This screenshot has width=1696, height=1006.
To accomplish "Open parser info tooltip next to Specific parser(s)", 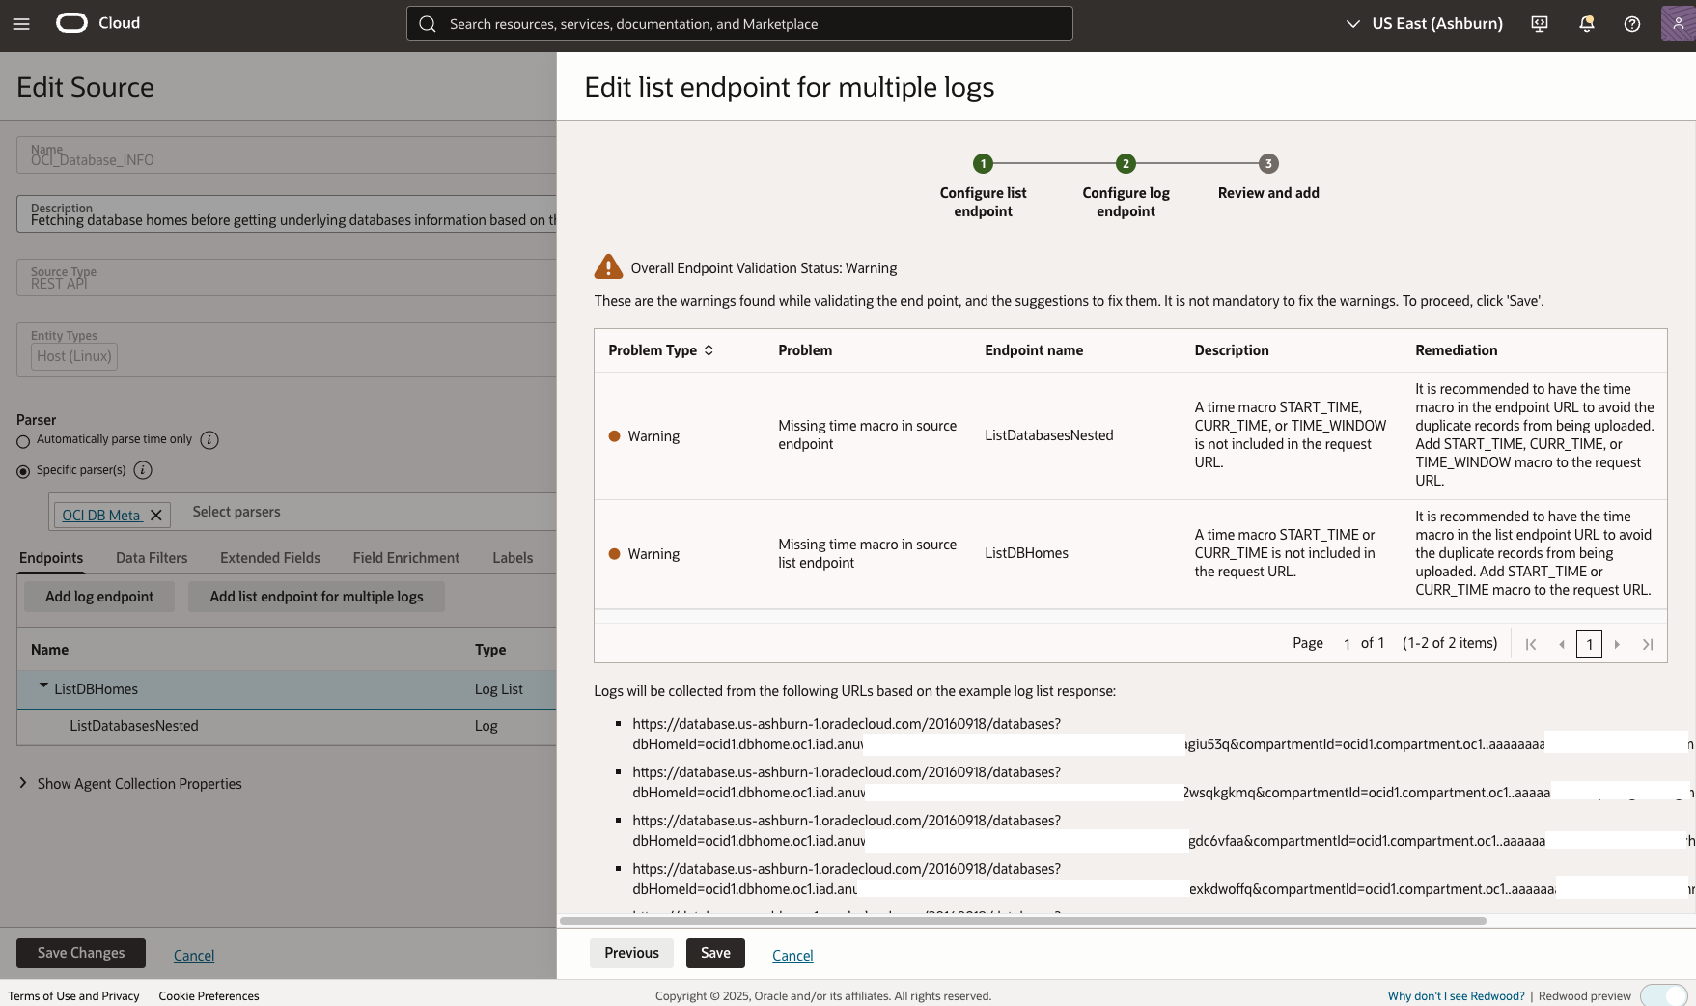I will point(142,470).
